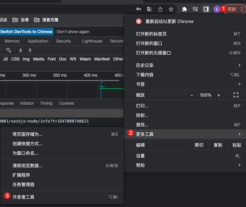Filter network requests by Font
The height and width of the screenshot is (207, 246).
click(52, 59)
